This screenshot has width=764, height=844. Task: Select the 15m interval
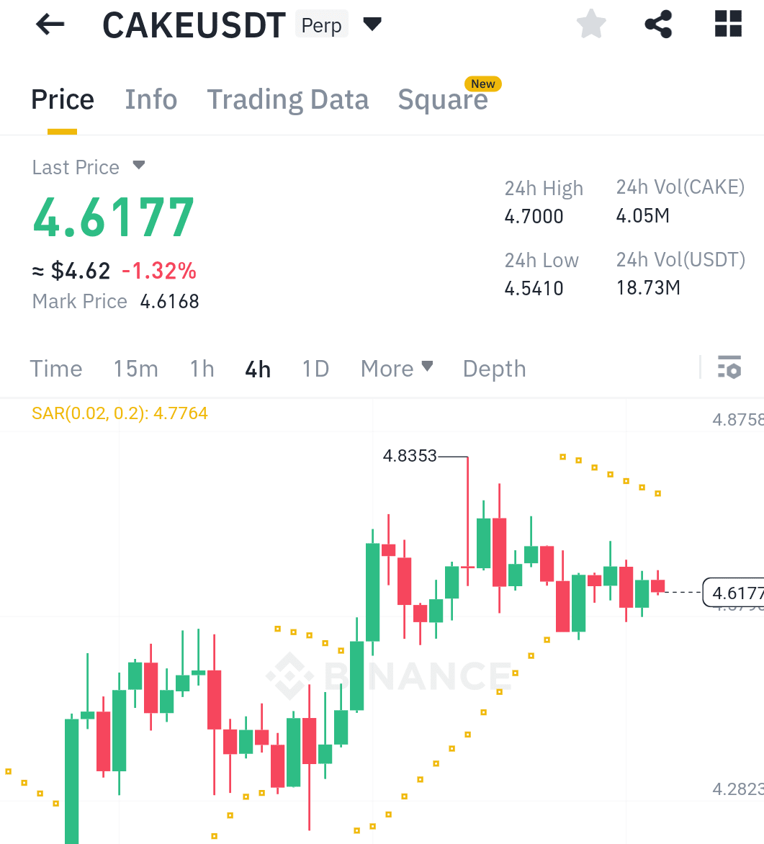tap(135, 369)
